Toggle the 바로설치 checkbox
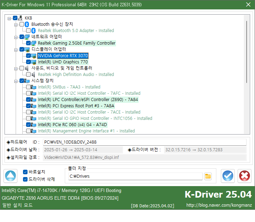The height and width of the screenshot is (222, 255). pos(25,172)
